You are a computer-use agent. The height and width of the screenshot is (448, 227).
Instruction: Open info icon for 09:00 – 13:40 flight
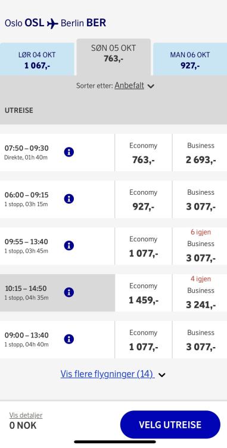click(x=69, y=339)
